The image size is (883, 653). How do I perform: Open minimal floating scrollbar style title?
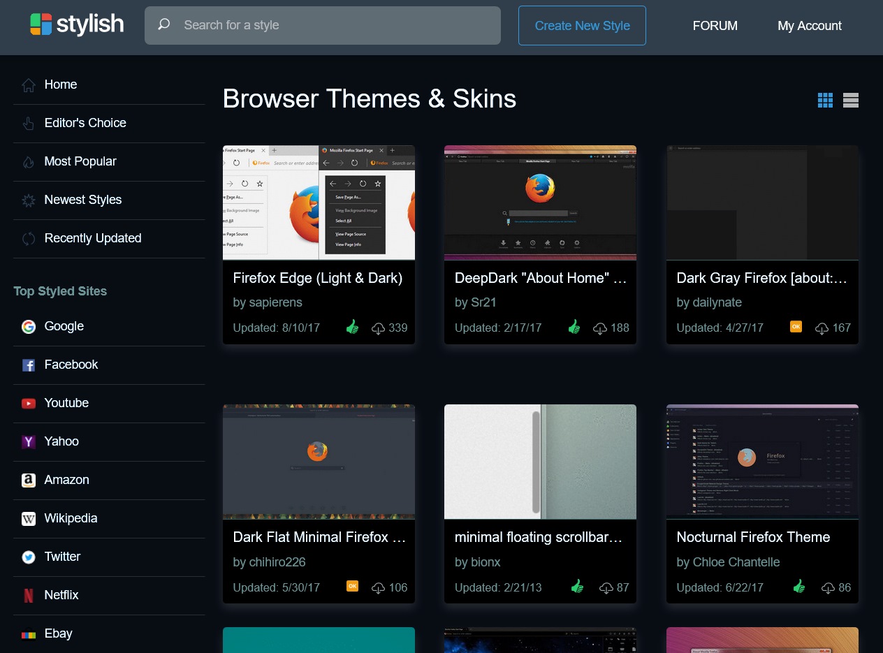[538, 537]
